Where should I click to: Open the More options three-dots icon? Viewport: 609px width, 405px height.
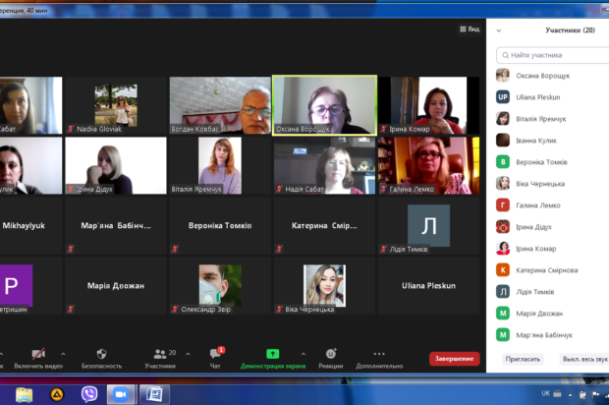point(379,354)
